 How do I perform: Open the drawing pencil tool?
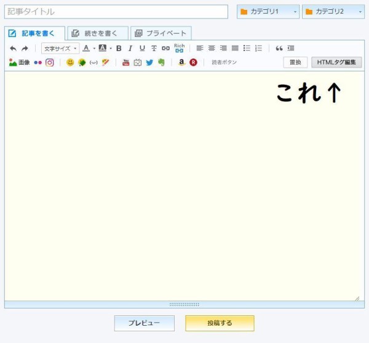tap(105, 62)
